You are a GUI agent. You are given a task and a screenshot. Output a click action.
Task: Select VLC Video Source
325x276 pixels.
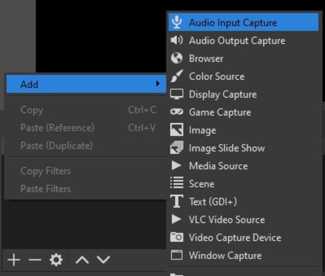point(244,220)
